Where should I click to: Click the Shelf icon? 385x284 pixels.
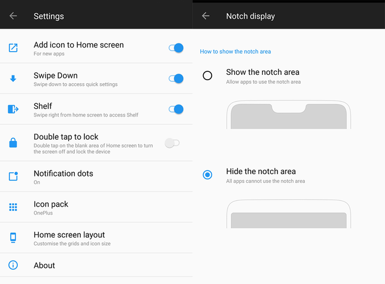click(x=13, y=109)
